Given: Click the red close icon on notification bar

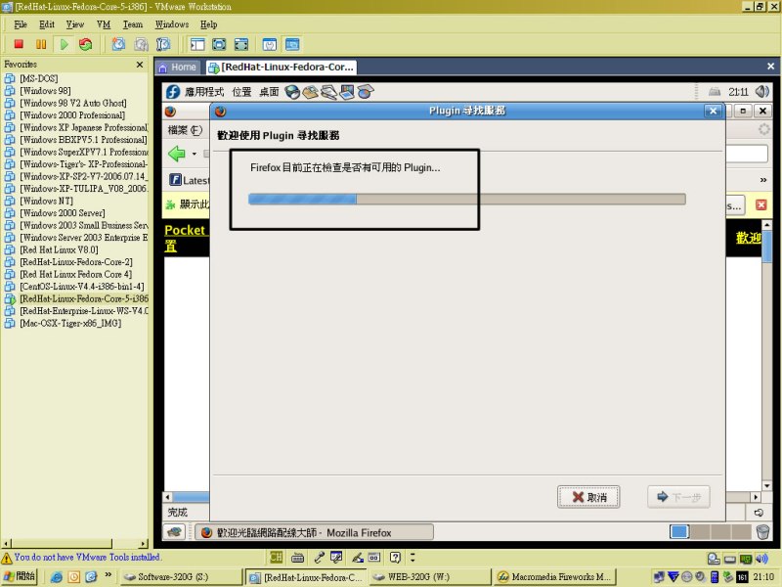Looking at the screenshot, I should 761,204.
